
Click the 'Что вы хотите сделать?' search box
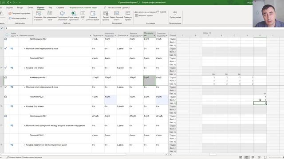[x=119, y=8]
